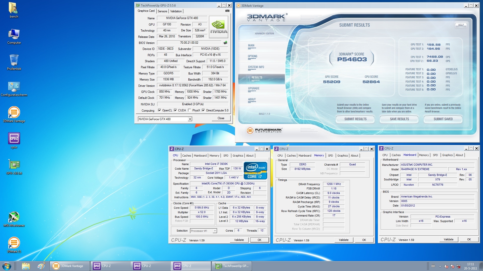The image size is (483, 271).
Task: Toggle the DirectCompute 5.0 checkbox
Action: pos(203,110)
